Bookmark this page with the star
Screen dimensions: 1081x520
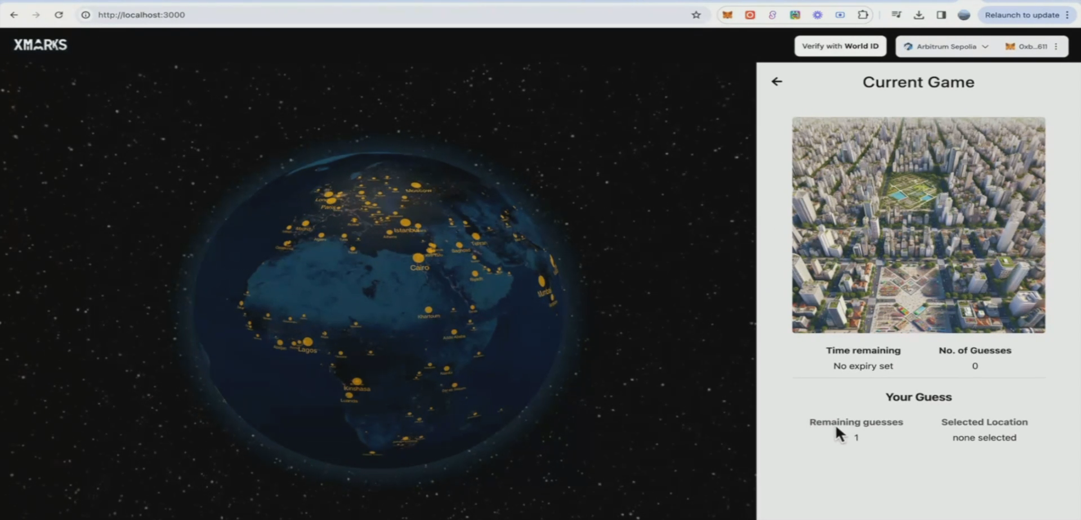[696, 15]
